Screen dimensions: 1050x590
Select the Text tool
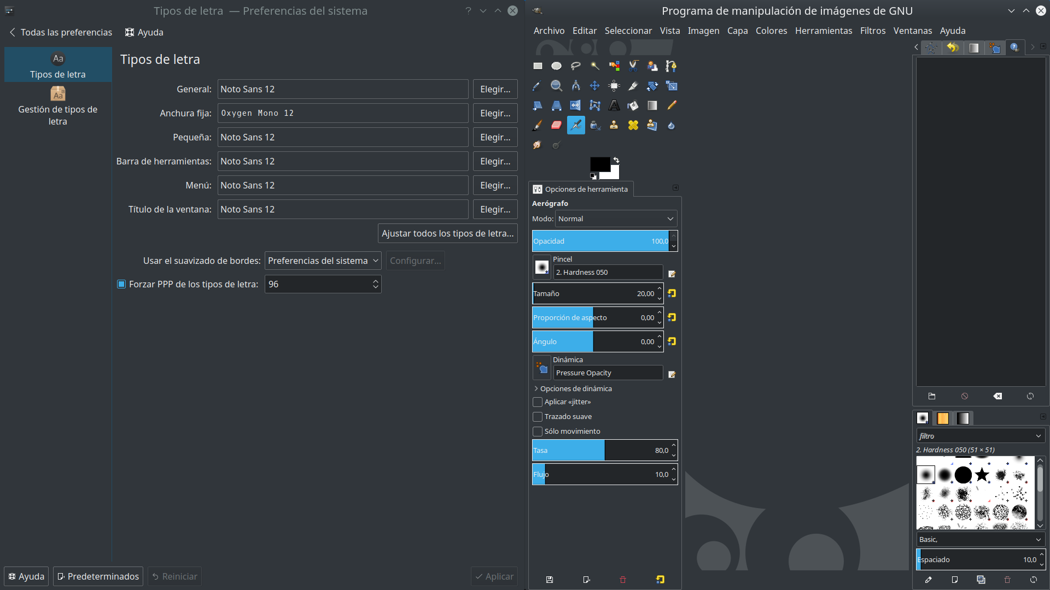coord(614,105)
